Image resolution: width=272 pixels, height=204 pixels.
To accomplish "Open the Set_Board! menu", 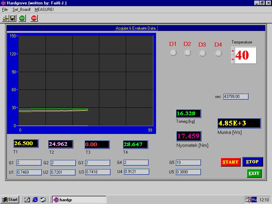I will (x=21, y=10).
